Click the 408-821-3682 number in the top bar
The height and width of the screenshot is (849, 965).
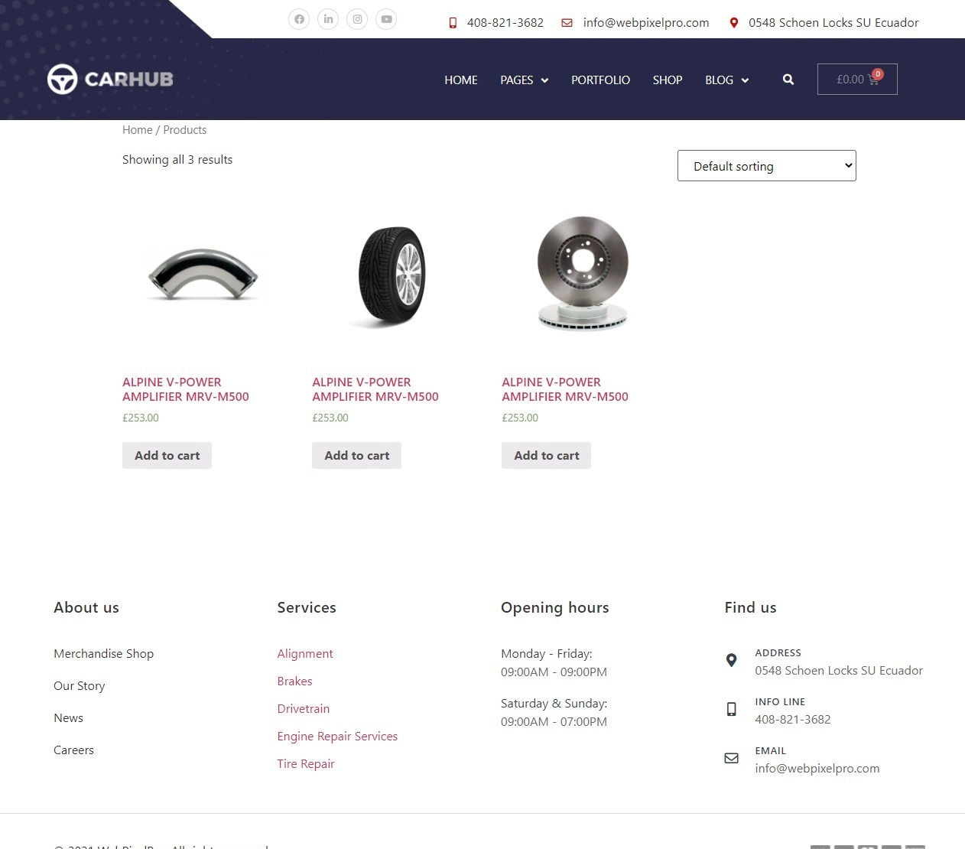tap(505, 23)
